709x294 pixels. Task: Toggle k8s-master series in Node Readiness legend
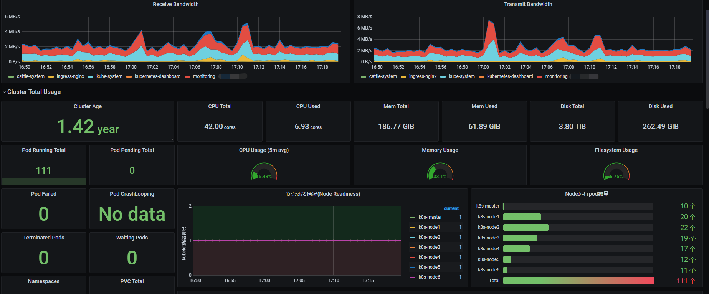pyautogui.click(x=430, y=217)
